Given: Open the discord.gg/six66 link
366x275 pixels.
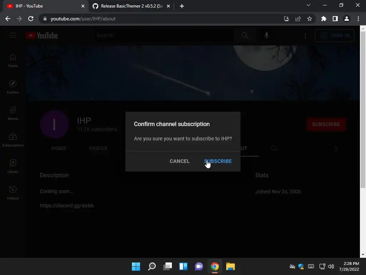Looking at the screenshot, I should pos(67,206).
